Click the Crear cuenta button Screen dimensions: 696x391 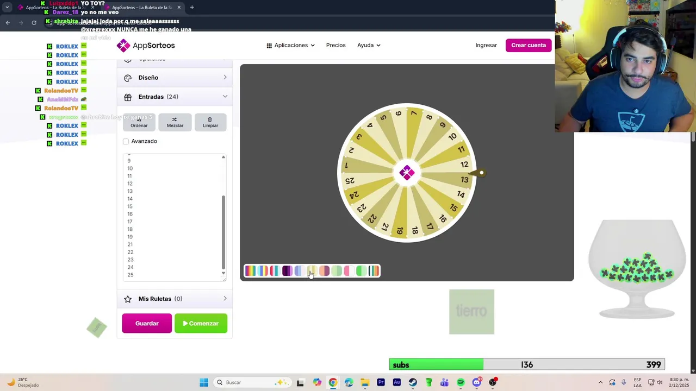coord(529,46)
